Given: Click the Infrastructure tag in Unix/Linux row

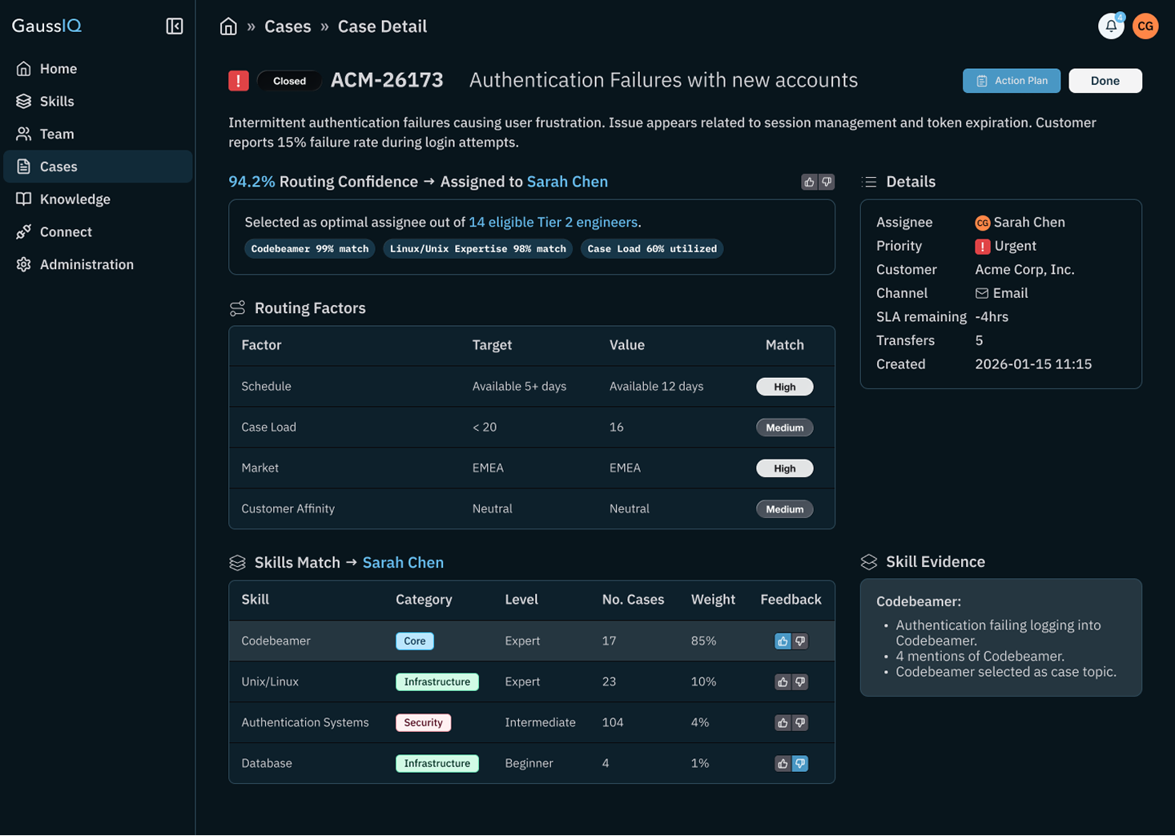Looking at the screenshot, I should click(x=437, y=682).
